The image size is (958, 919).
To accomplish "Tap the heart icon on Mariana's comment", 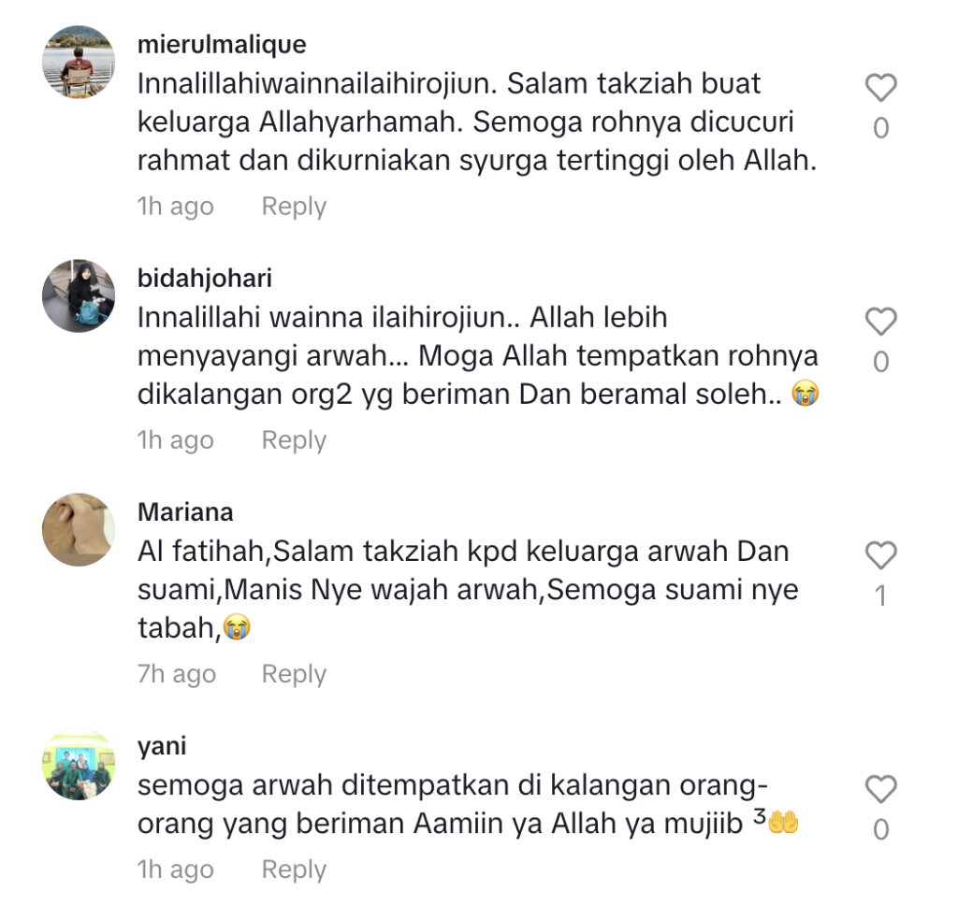I will (x=880, y=555).
